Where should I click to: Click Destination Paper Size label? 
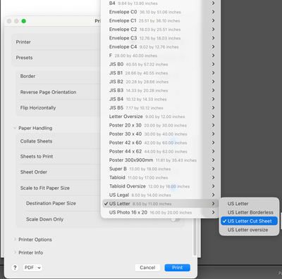pos(51,203)
